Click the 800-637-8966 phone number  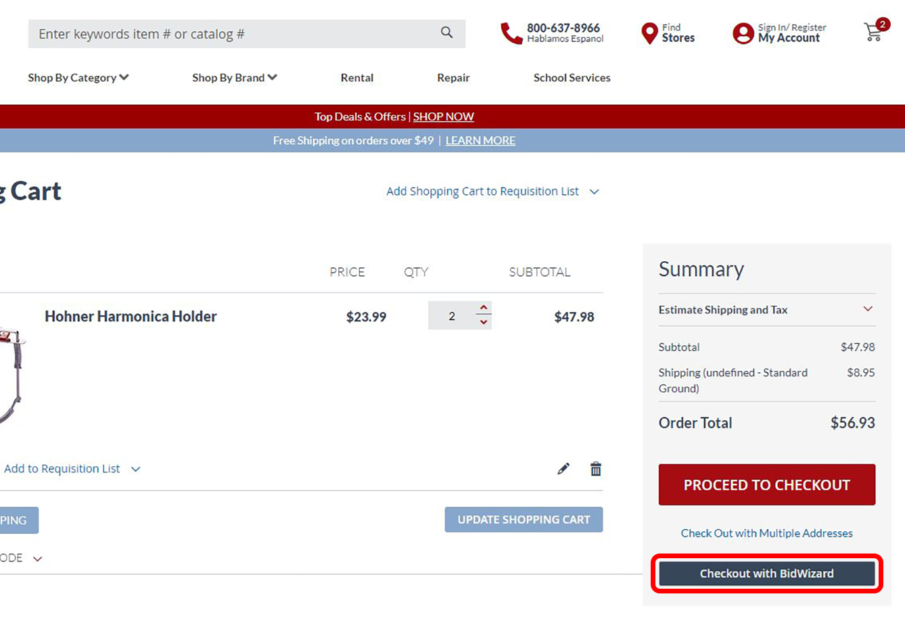pos(563,28)
